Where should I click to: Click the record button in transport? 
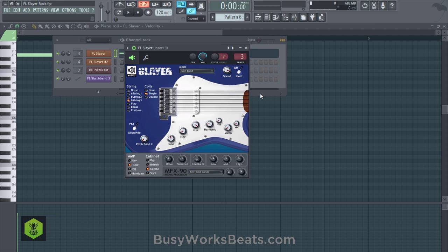[148, 13]
